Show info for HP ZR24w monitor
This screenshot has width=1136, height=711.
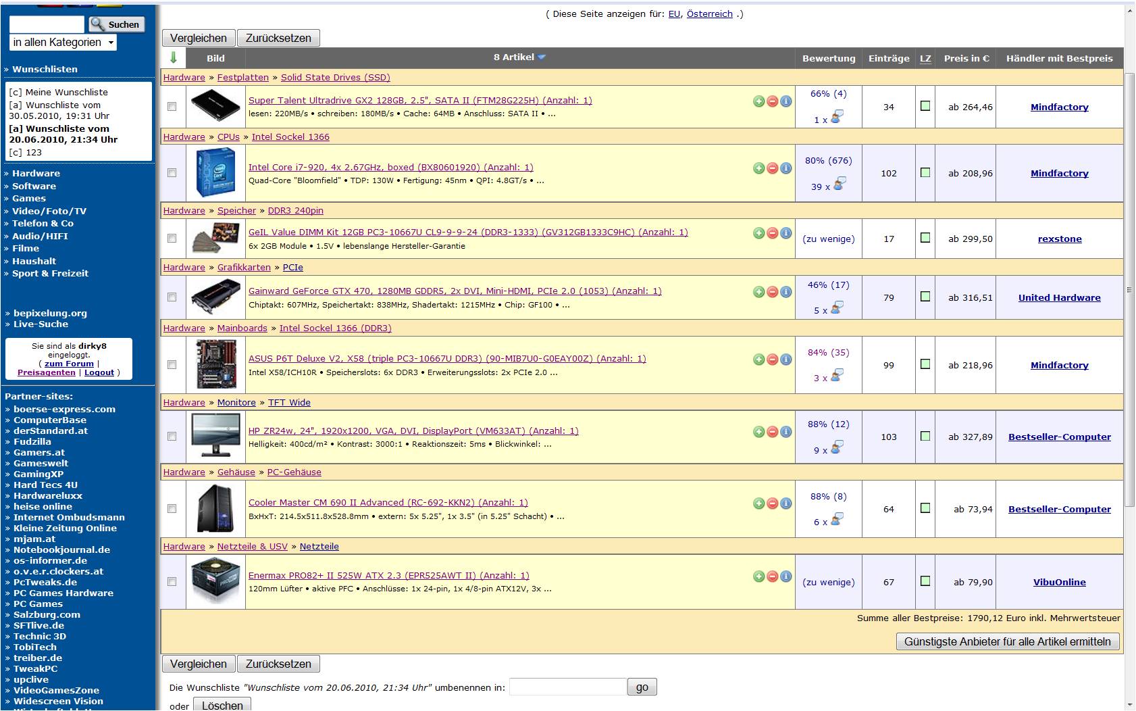click(x=786, y=432)
